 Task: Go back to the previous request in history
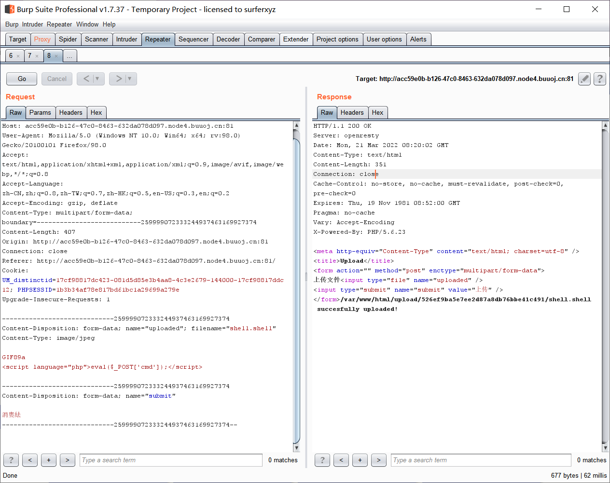[x=86, y=79]
